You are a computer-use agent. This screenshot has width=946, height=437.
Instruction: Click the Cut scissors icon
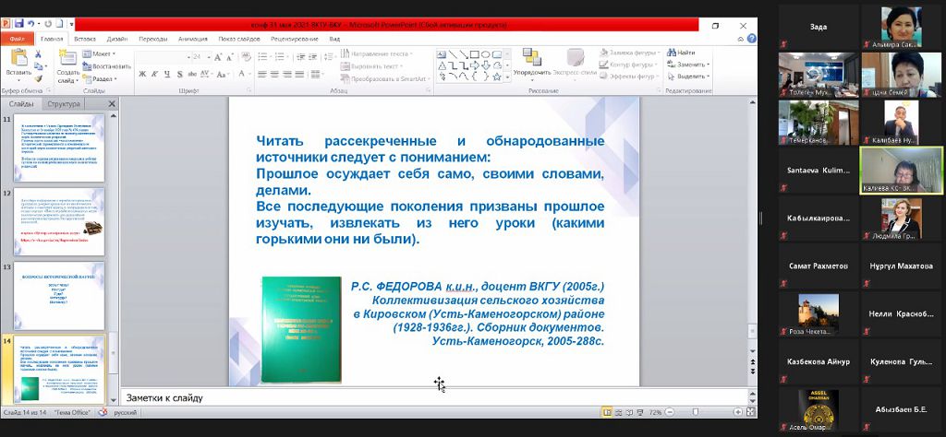point(39,54)
